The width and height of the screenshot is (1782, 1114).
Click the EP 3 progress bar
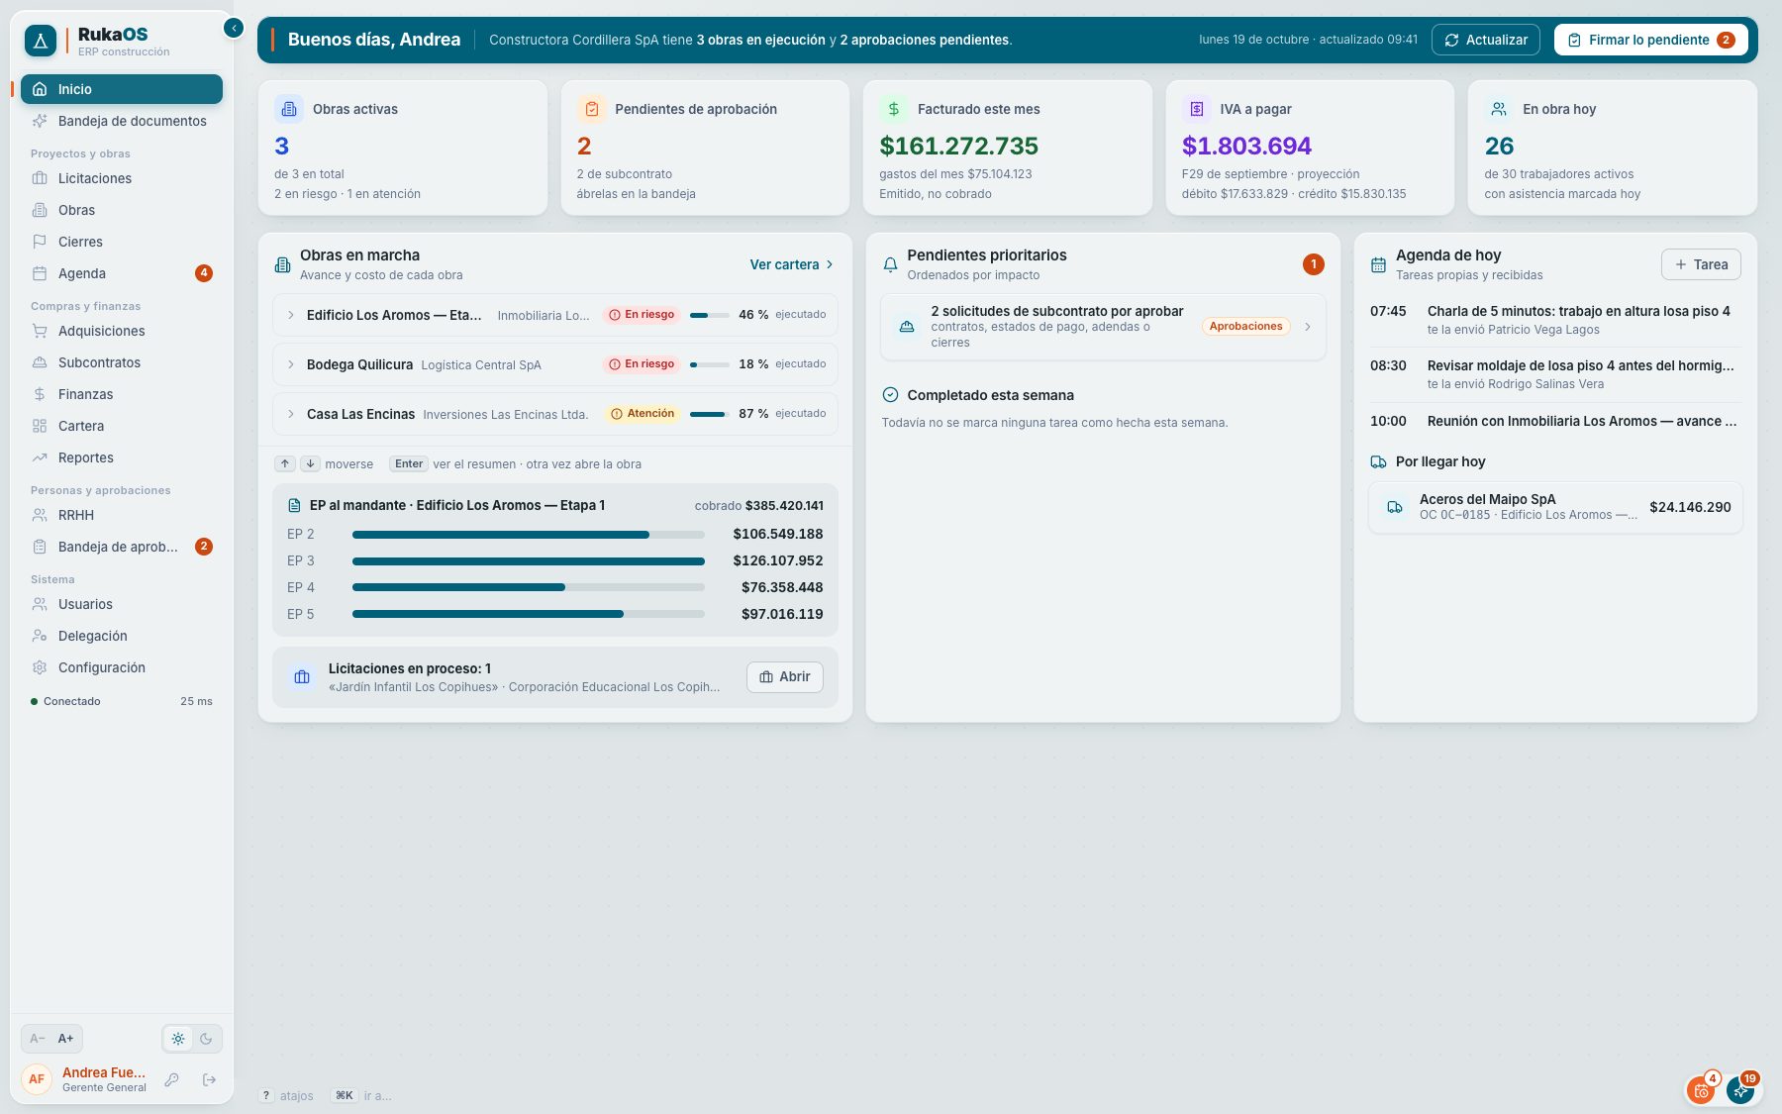click(x=529, y=561)
